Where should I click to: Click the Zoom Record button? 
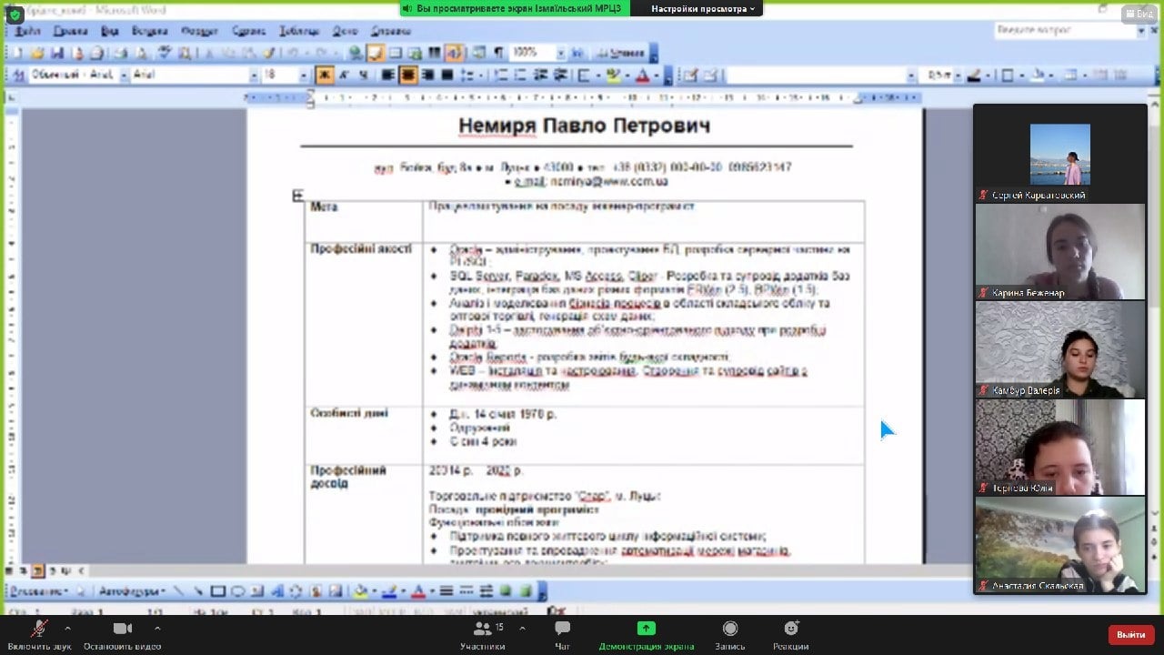click(x=729, y=634)
